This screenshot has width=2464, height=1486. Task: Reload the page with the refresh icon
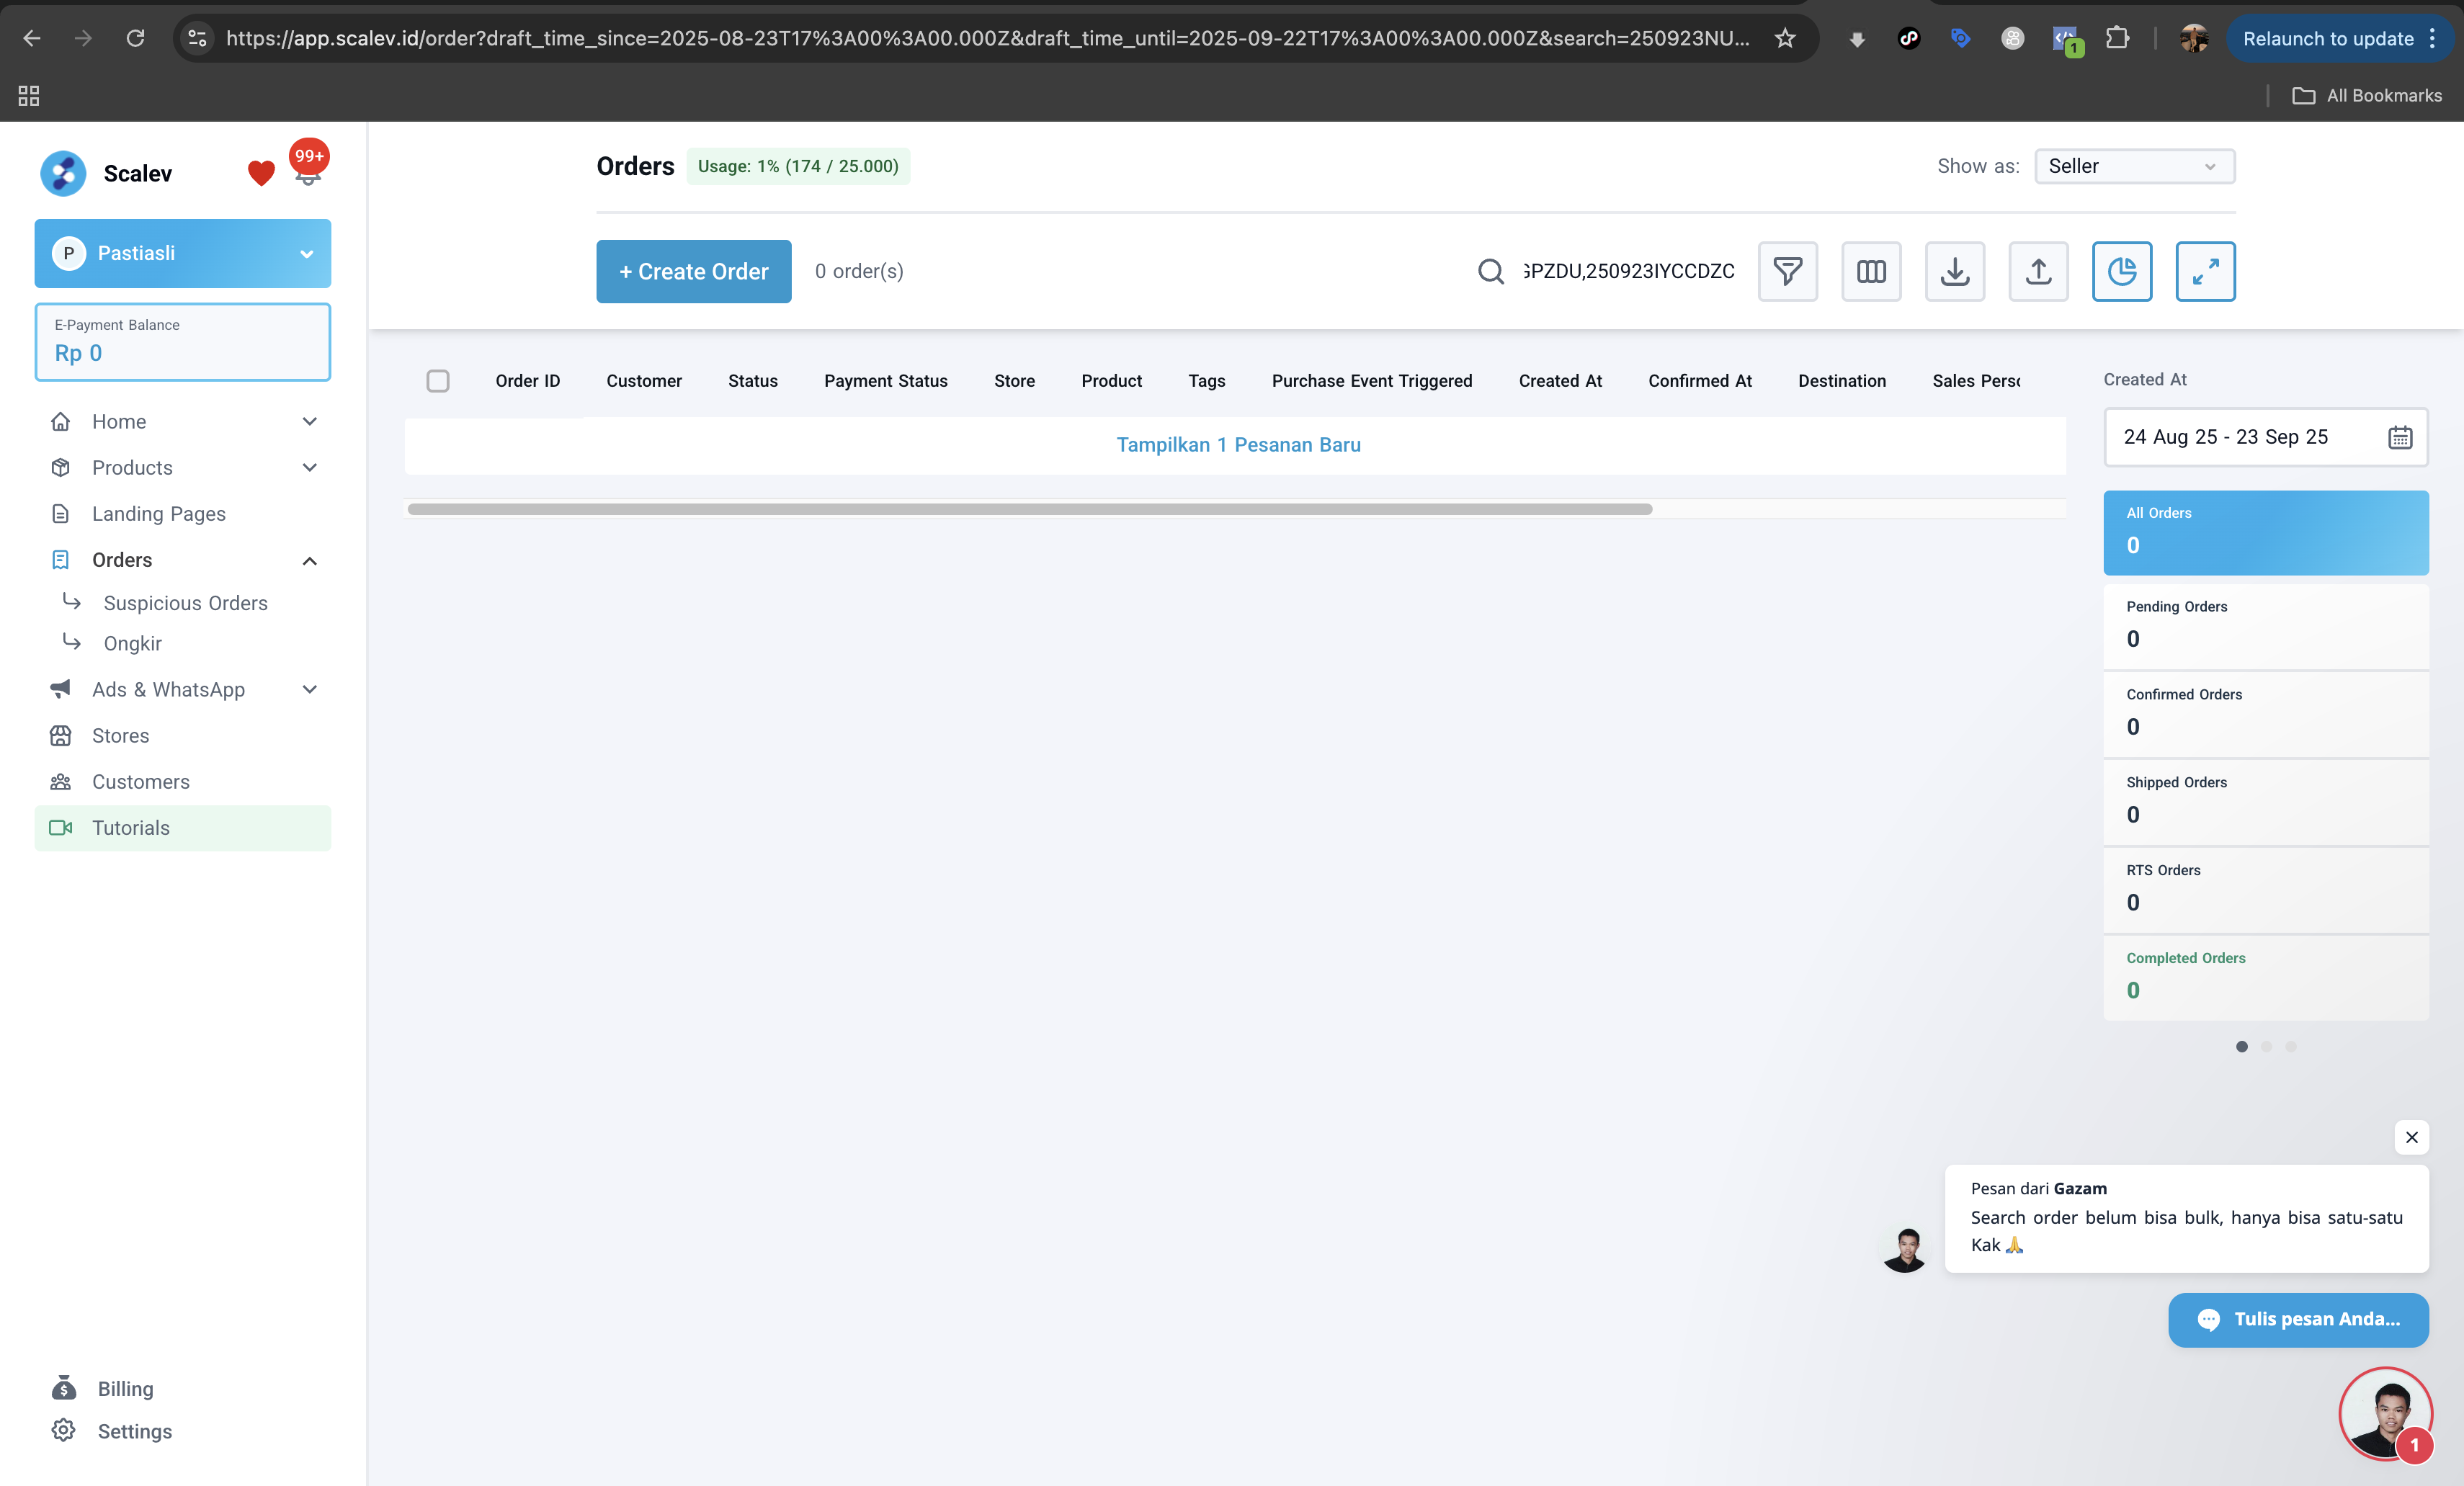pyautogui.click(x=135, y=38)
